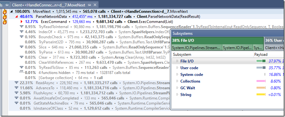
Task: Sort by the Subsystem column header
Action: tap(212, 55)
